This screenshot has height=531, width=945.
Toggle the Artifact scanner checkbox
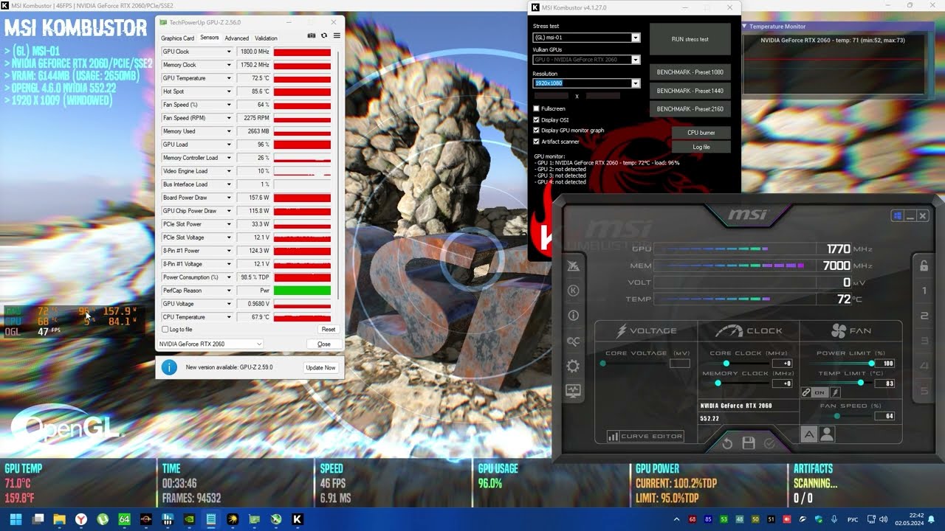point(537,142)
